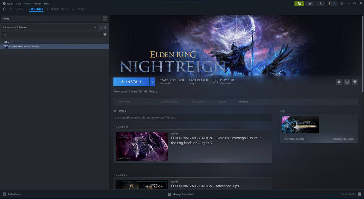Switch to the LIBRARY tab
364x199 pixels.
pos(36,9)
